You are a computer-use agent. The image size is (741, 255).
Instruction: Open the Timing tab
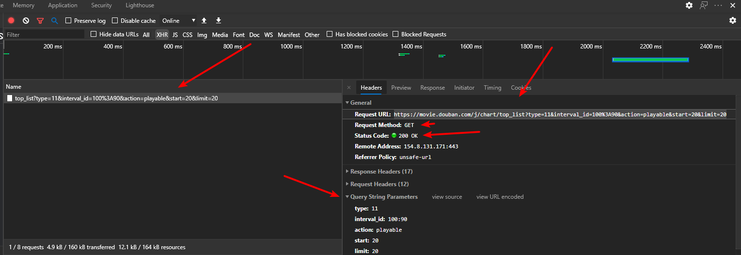[492, 88]
